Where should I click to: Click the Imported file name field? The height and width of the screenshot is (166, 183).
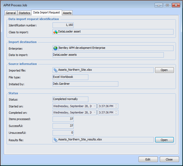tap(103, 70)
